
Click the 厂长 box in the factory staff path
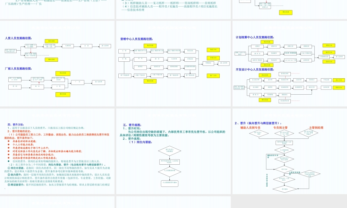point(78,83)
